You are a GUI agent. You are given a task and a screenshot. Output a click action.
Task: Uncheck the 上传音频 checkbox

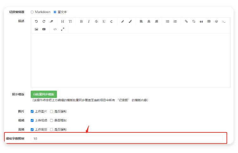pos(32,130)
